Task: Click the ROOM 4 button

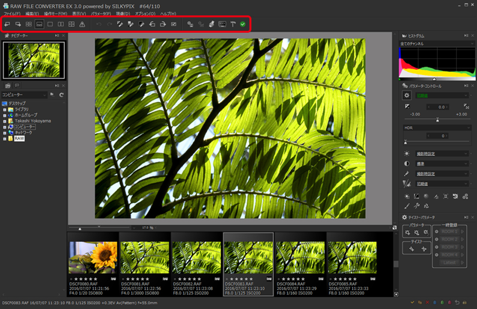Action: (449, 255)
